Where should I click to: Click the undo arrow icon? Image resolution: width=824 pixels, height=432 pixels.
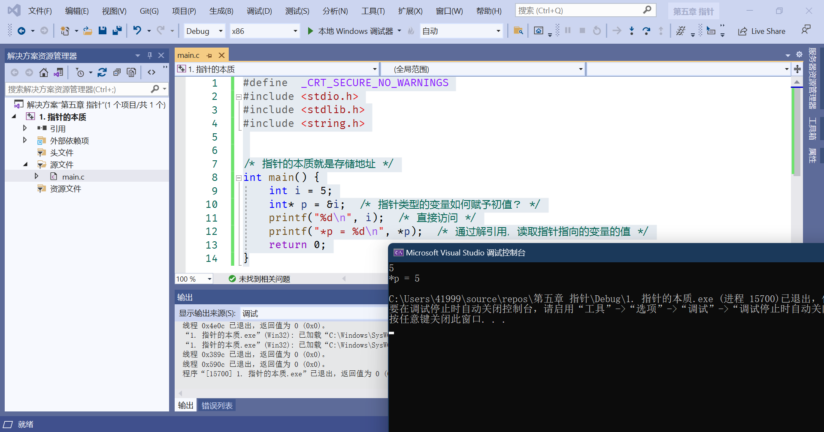click(x=137, y=31)
